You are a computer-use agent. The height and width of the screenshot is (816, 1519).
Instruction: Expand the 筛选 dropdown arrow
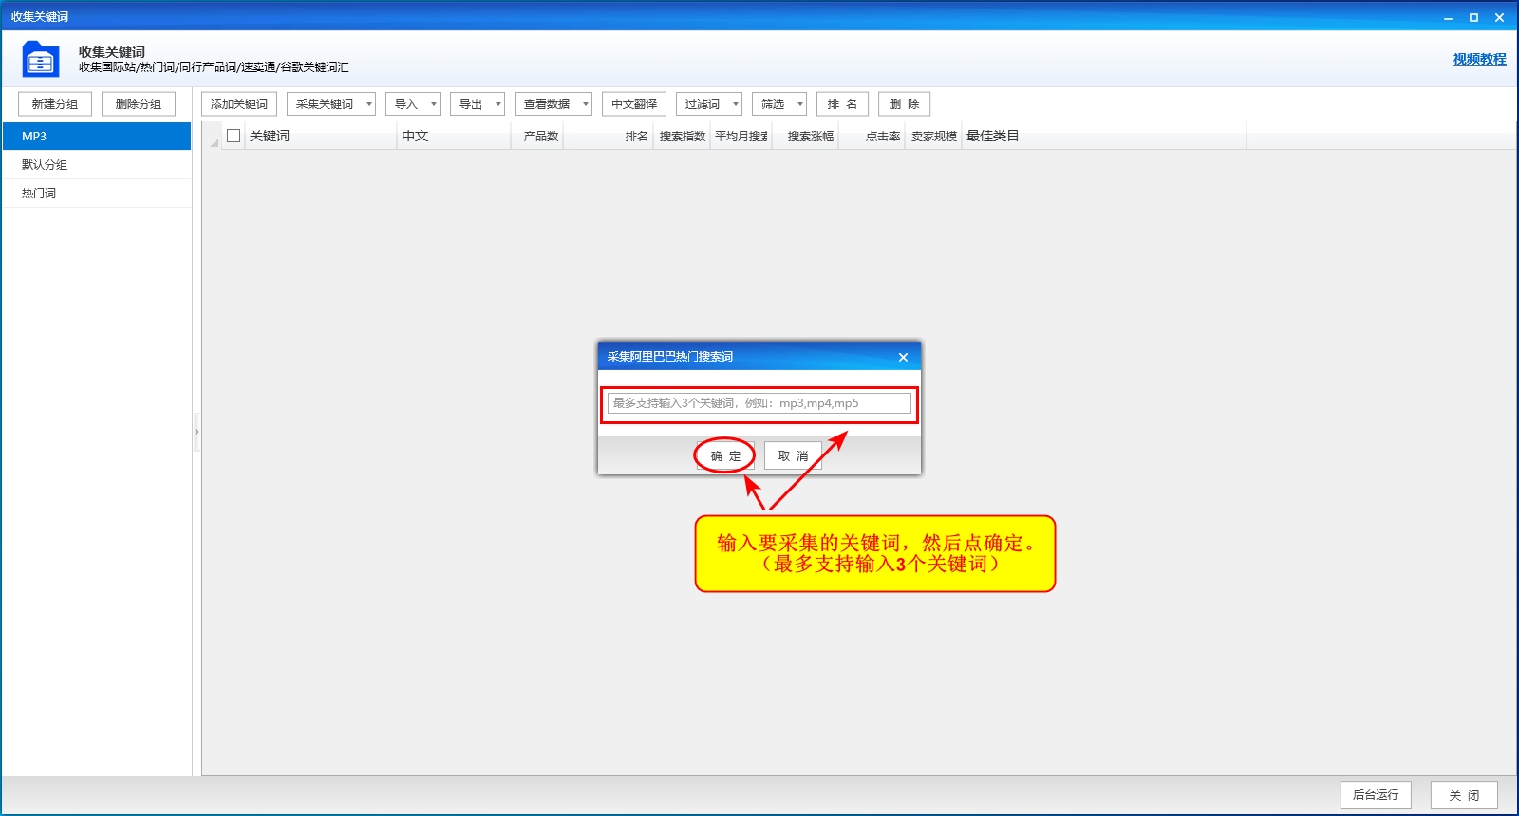tap(800, 104)
